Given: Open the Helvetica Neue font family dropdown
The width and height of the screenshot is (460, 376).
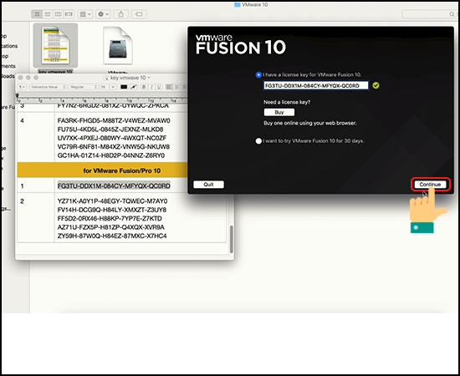Looking at the screenshot, I should pyautogui.click(x=49, y=87).
